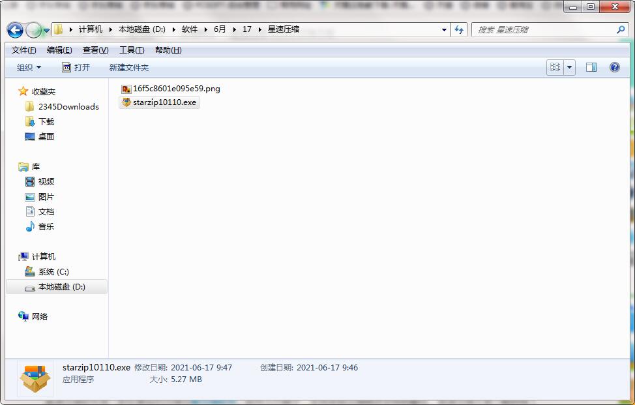635x405 pixels.
Task: Expand the 软件 breadcrumb arrow
Action: click(x=206, y=29)
